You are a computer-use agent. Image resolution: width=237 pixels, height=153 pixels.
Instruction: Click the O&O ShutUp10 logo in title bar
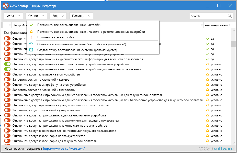(x=6, y=6)
